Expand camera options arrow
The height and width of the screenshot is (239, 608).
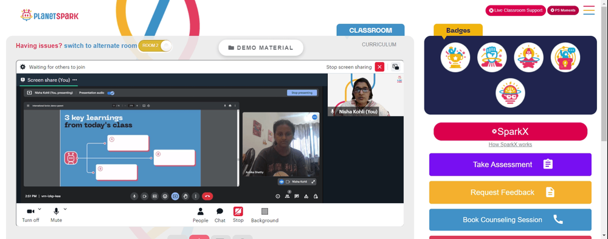40,209
